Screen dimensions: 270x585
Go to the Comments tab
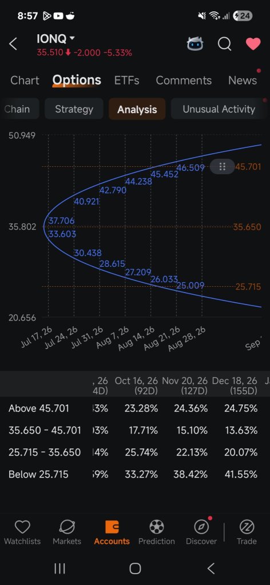pyautogui.click(x=184, y=80)
